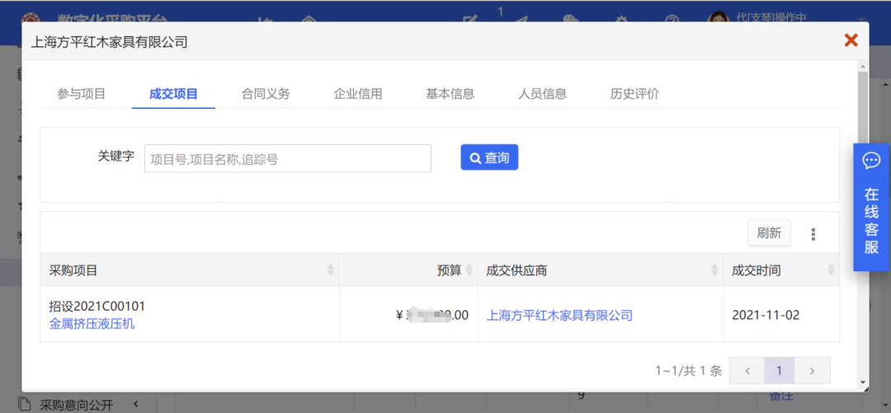
Task: Click the 在线客服 chat bubble icon
Action: pos(871,161)
